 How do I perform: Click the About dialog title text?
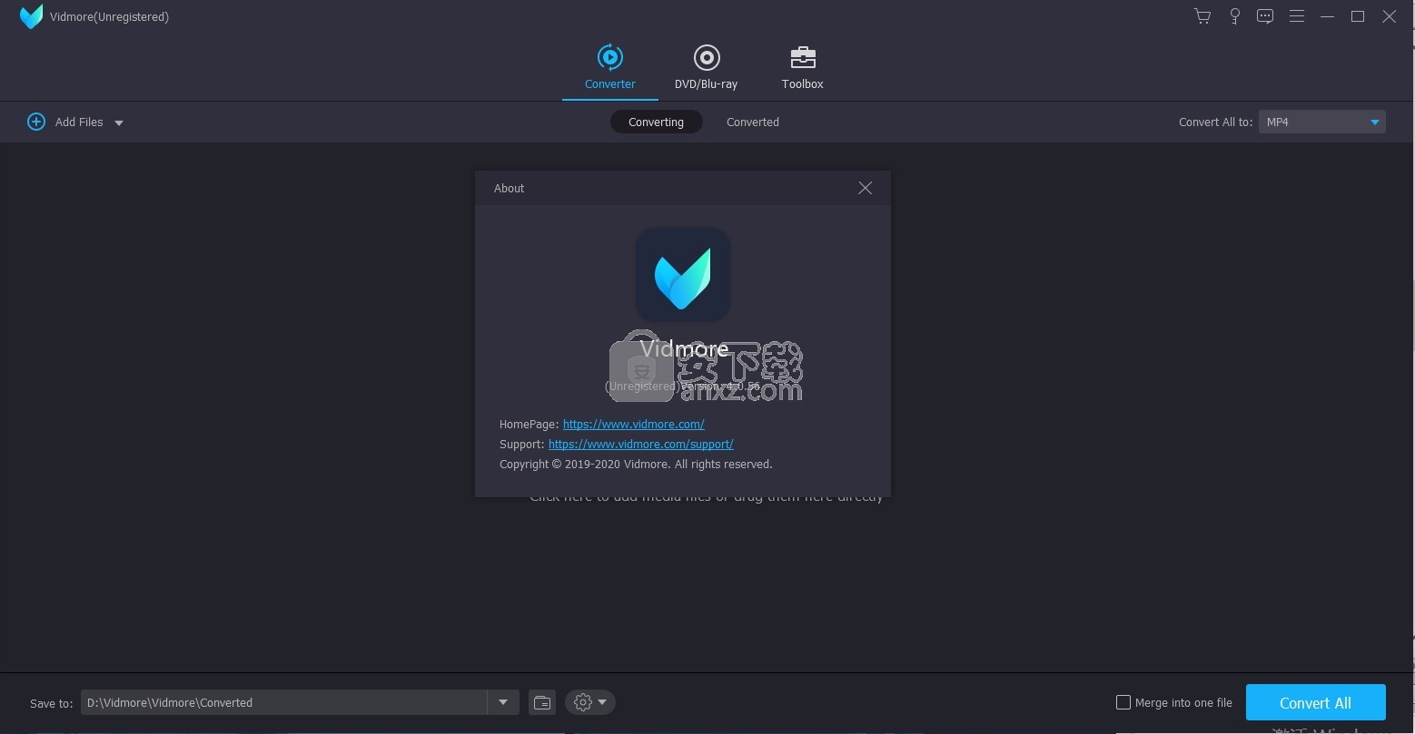[509, 188]
